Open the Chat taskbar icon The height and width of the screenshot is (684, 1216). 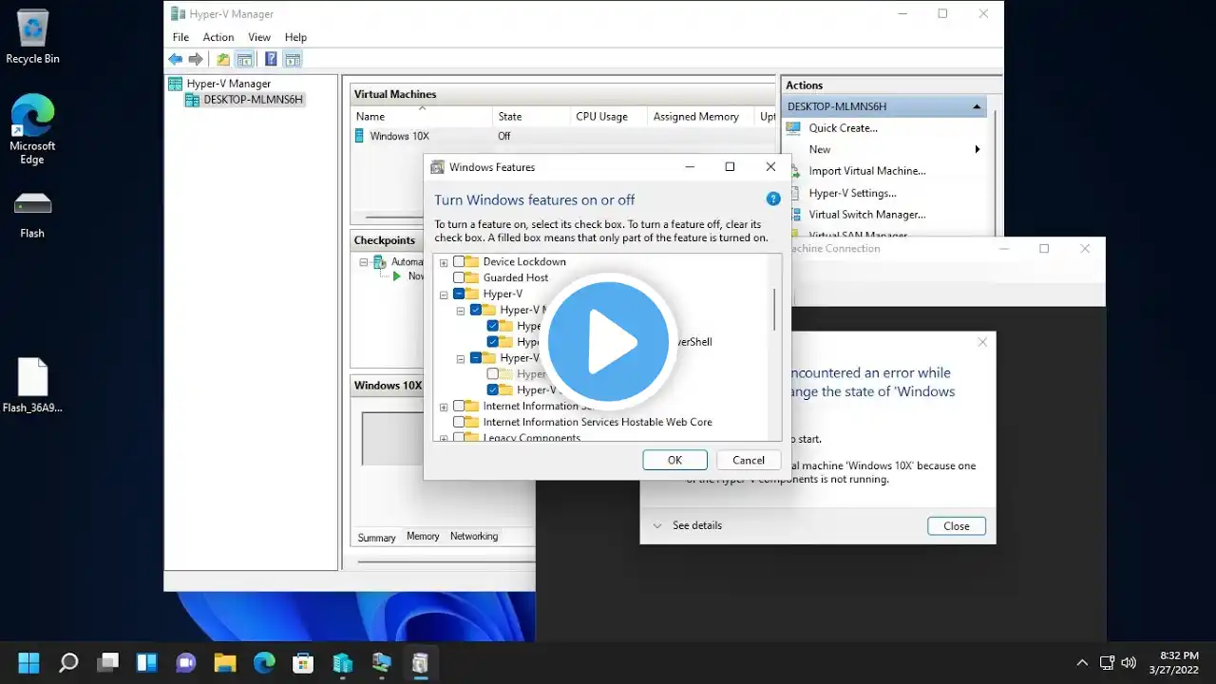point(186,662)
